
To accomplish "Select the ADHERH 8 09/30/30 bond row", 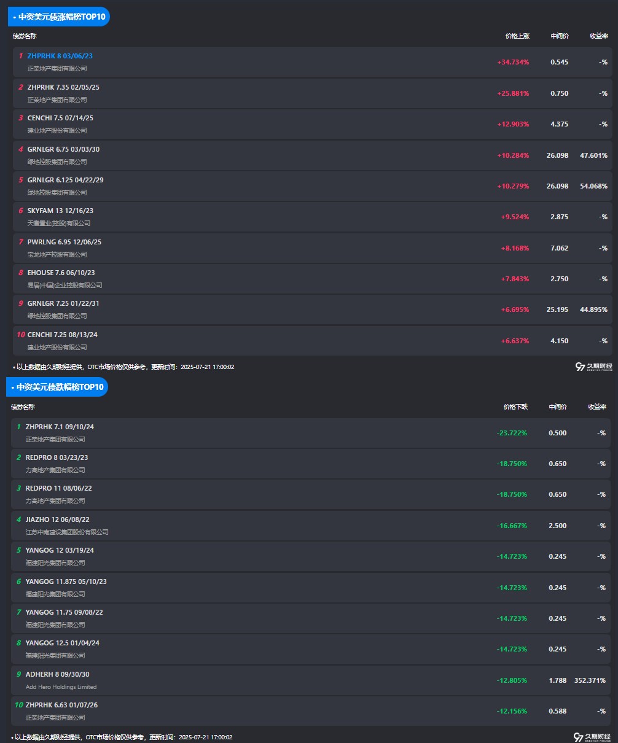I will click(311, 680).
